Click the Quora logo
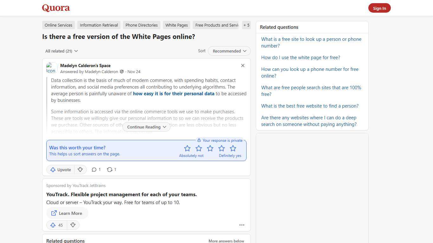The height and width of the screenshot is (243, 433). pyautogui.click(x=55, y=8)
